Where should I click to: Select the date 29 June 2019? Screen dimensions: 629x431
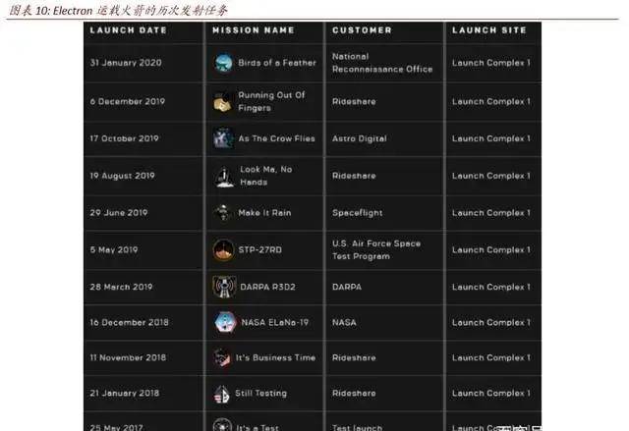point(119,213)
